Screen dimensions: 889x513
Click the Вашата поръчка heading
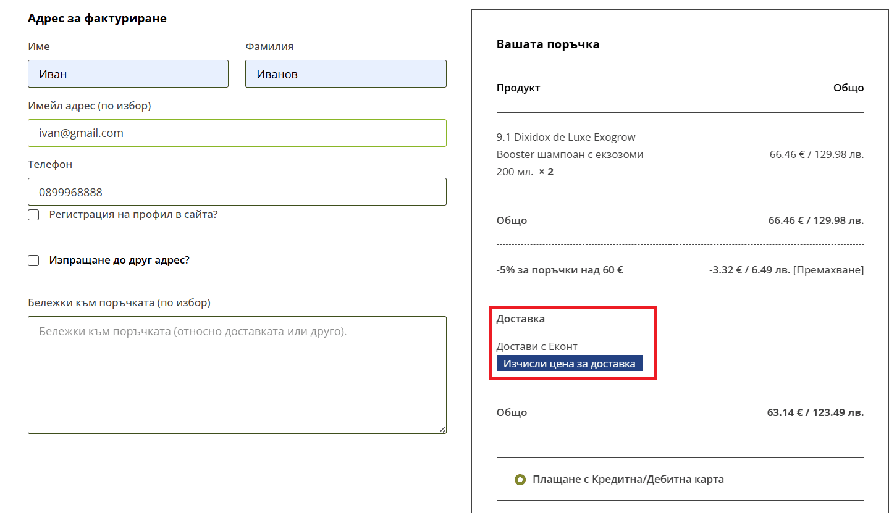click(548, 44)
